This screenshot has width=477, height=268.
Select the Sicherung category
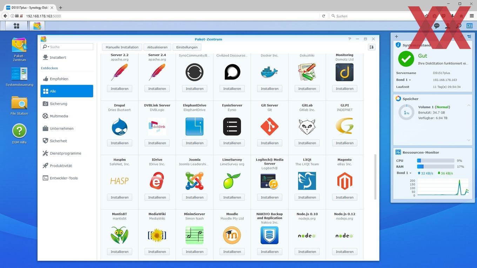coord(67,104)
